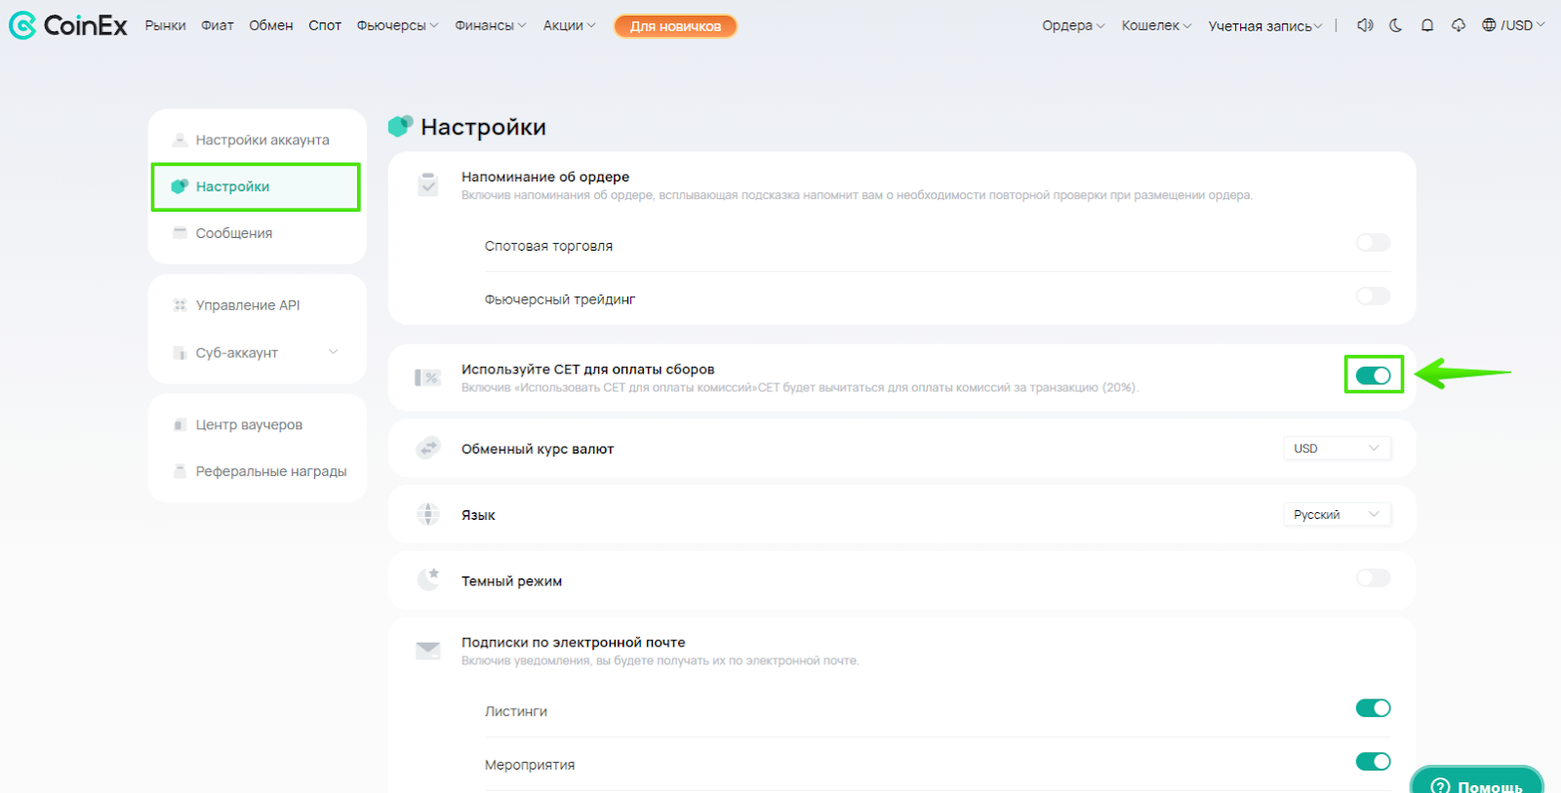This screenshot has height=793, width=1561.
Task: Click the question mark help icon
Action: [1440, 786]
